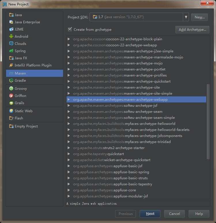Select maven-archetype-portlet row
The height and width of the screenshot is (223, 216).
[x=136, y=69]
